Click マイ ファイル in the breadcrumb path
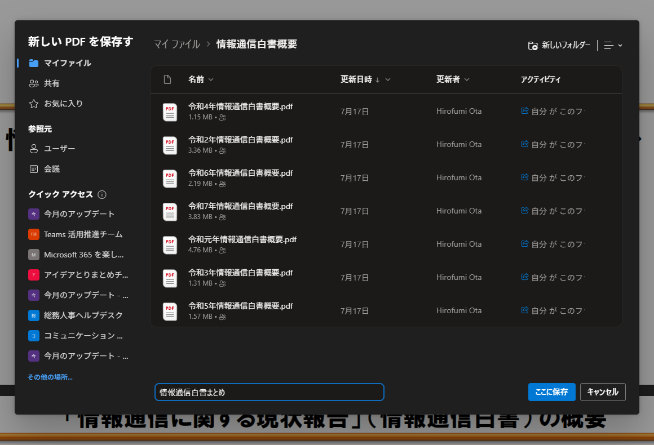Screen dimensions: 654x445 click(176, 44)
